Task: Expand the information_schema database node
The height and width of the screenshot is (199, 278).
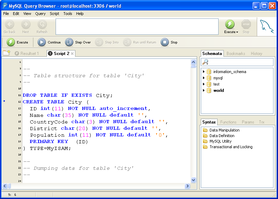Action: pos(204,72)
